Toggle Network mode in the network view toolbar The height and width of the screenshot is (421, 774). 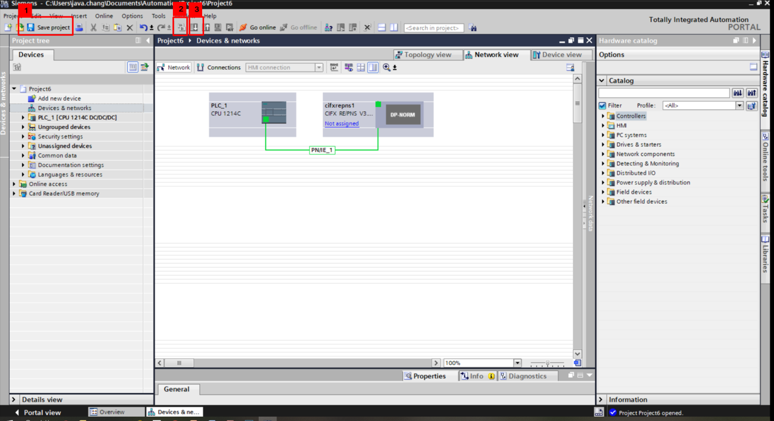(174, 68)
